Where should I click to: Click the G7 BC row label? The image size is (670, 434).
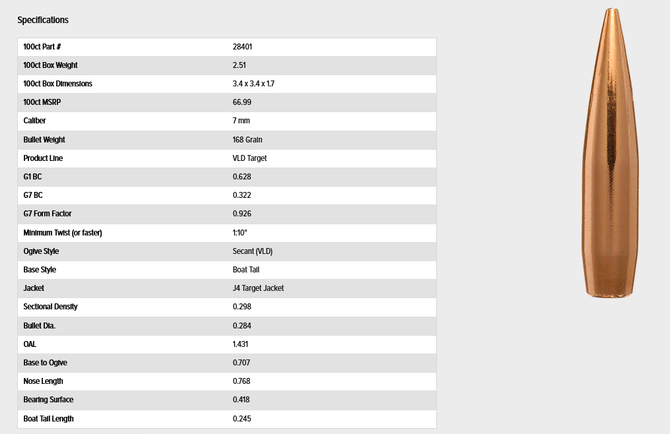pyautogui.click(x=33, y=195)
